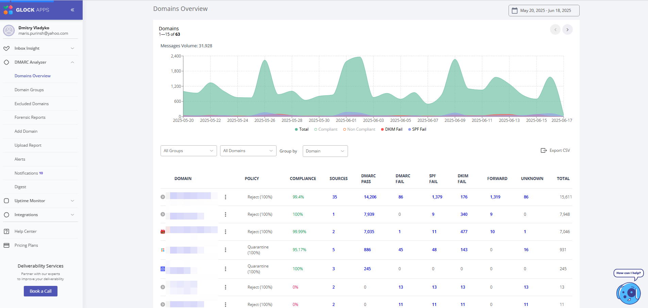Image resolution: width=648 pixels, height=308 pixels.
Task: Open Group by Domain dropdown
Action: (325, 151)
